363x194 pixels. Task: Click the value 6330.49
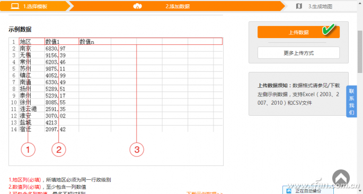56,82
